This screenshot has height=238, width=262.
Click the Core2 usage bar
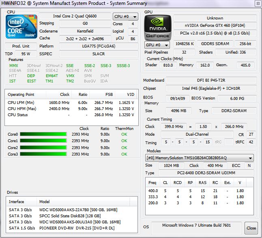tap(43, 147)
